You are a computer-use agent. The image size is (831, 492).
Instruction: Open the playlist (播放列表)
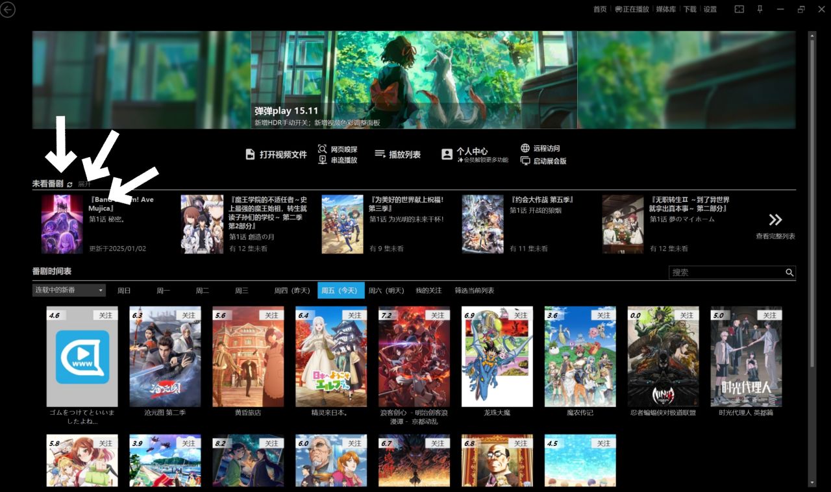pyautogui.click(x=397, y=154)
